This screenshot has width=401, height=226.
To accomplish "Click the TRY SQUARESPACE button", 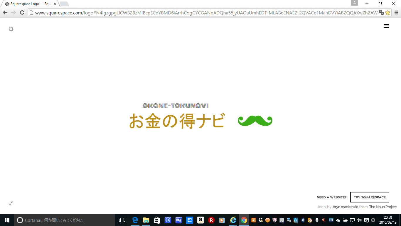I will tap(370, 197).
